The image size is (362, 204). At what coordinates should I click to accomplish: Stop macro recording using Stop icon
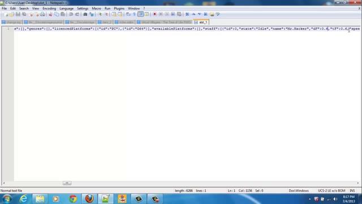pyautogui.click(x=161, y=14)
